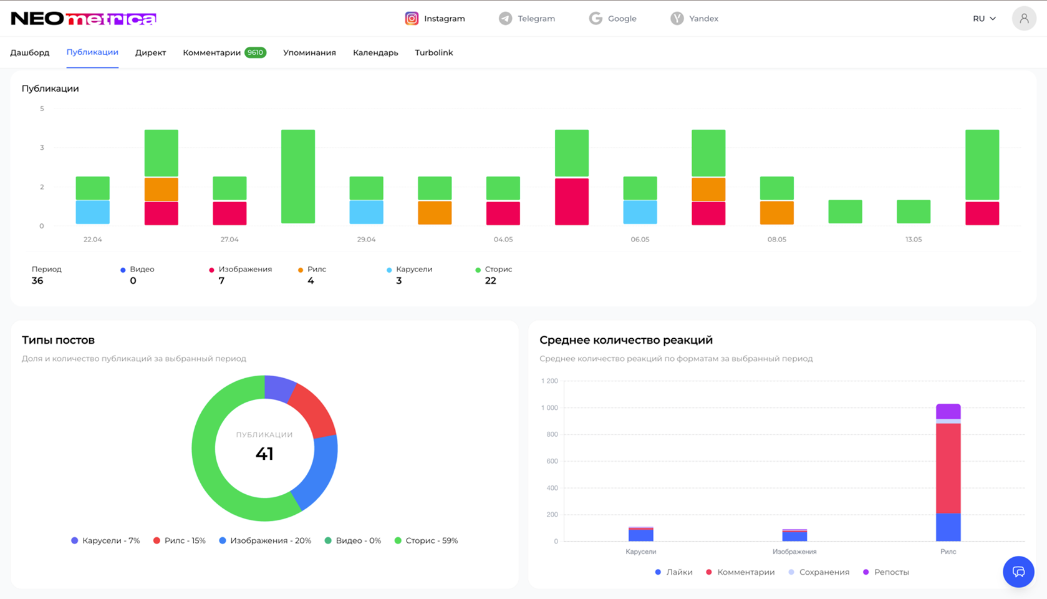Click the 08.05 publications bar
Image resolution: width=1047 pixels, height=599 pixels.
pyautogui.click(x=777, y=200)
